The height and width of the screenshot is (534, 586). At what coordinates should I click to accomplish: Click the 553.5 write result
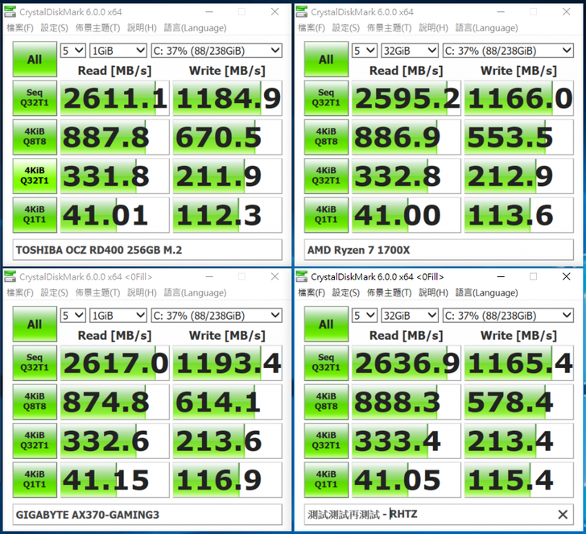pyautogui.click(x=519, y=137)
